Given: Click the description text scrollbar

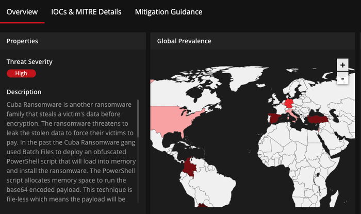Looking at the screenshot, I should coord(138,118).
